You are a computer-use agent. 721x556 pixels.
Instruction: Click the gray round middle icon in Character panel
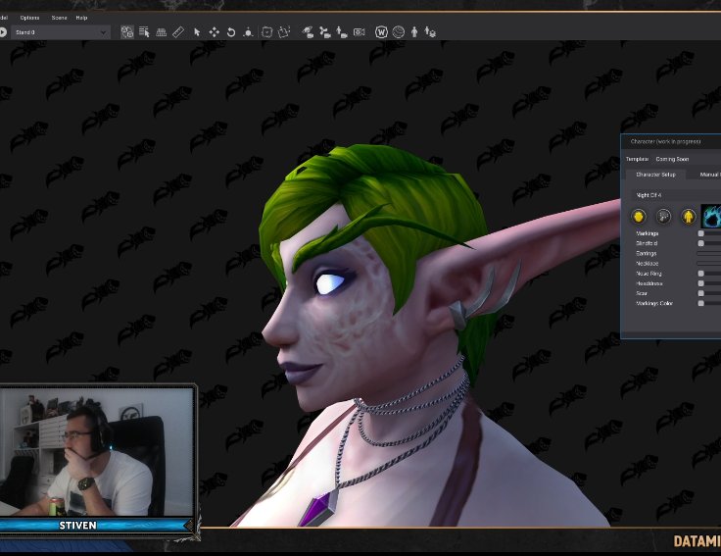click(663, 217)
